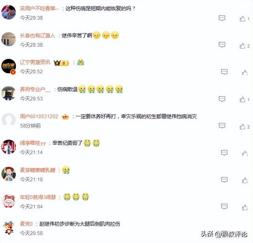Open username link 麦芽糖蔗糖乳糖
This screenshot has height=243, width=253.
[x=38, y=170]
